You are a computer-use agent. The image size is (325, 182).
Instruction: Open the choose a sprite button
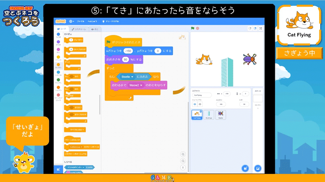(x=245, y=168)
